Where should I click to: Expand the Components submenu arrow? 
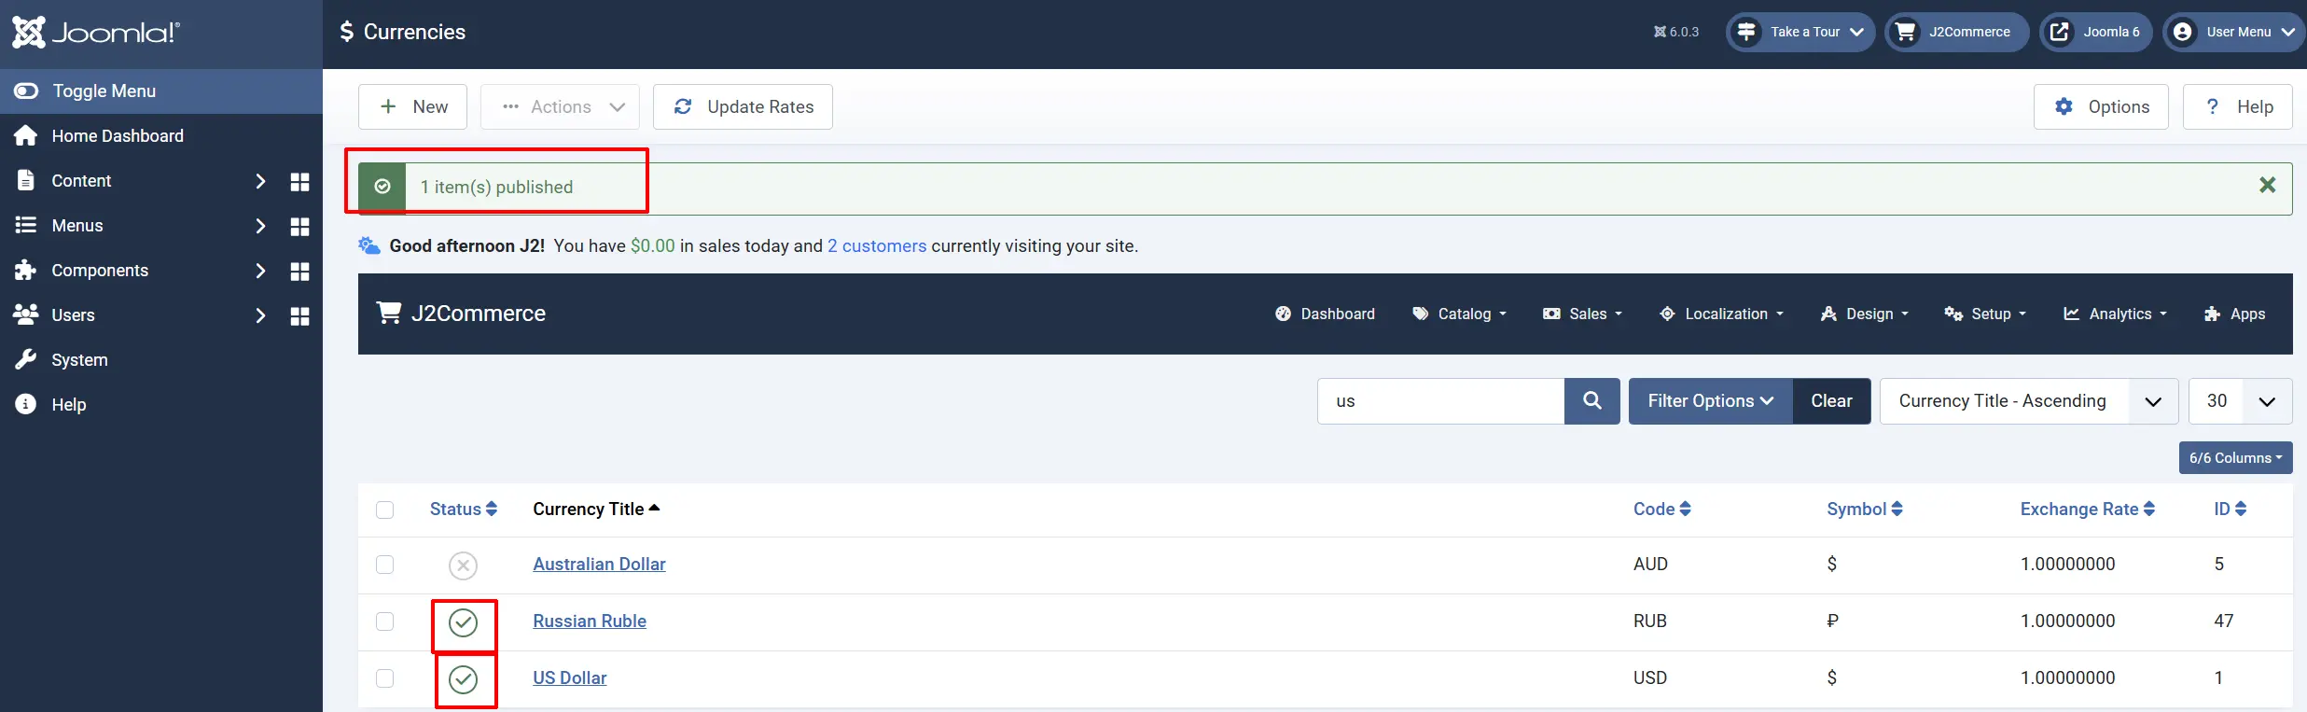point(260,271)
